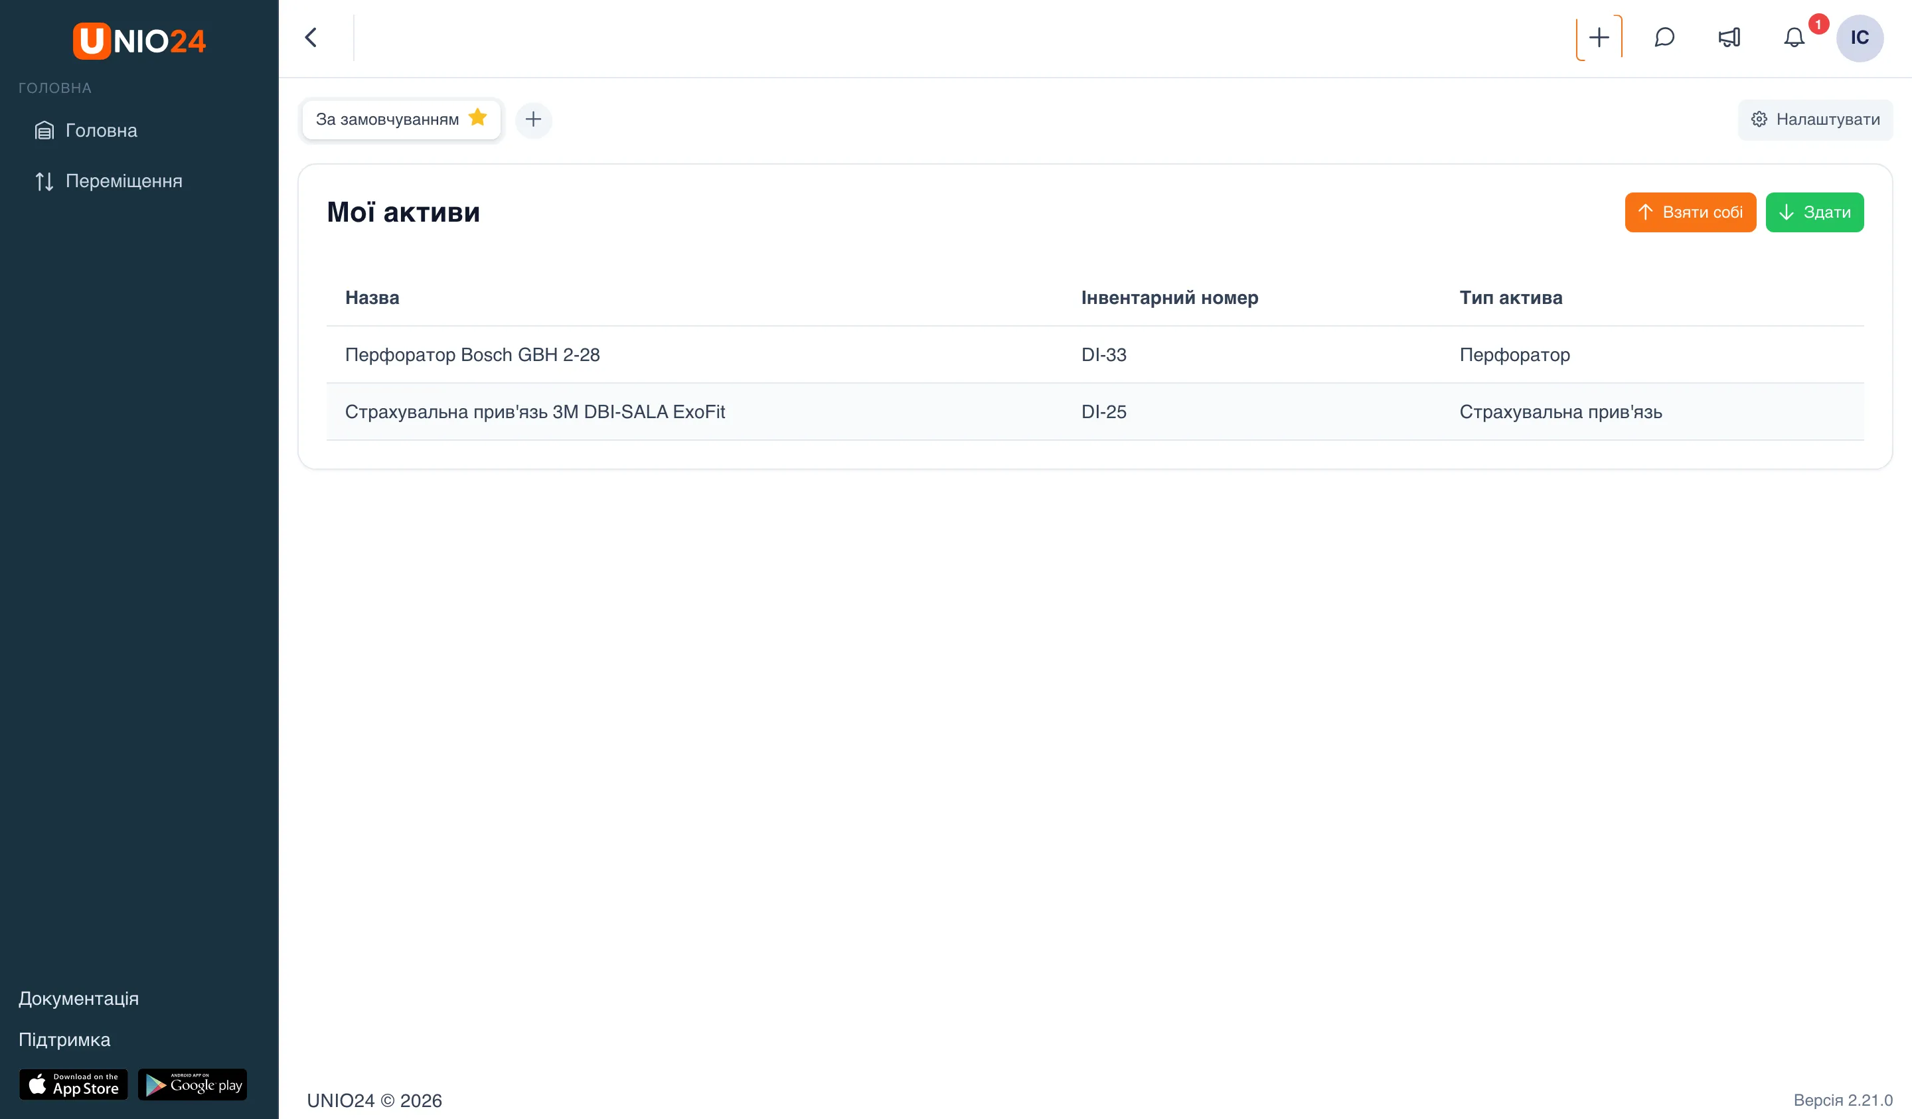Open the chat bubble icon
1912x1119 pixels.
coord(1664,37)
